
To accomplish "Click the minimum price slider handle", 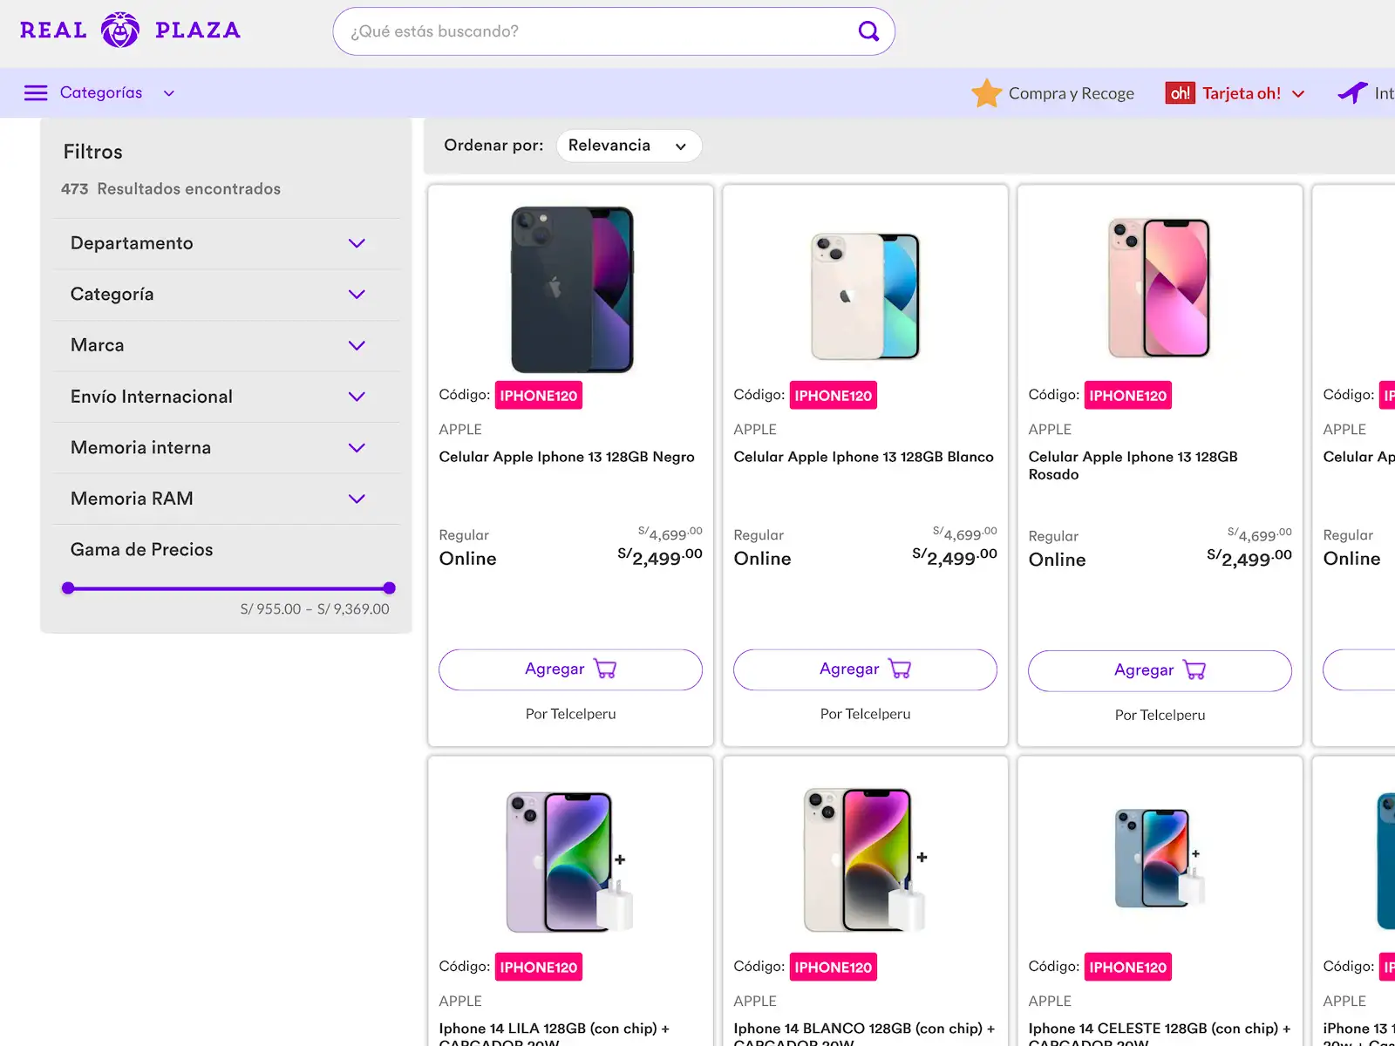I will pos(68,588).
